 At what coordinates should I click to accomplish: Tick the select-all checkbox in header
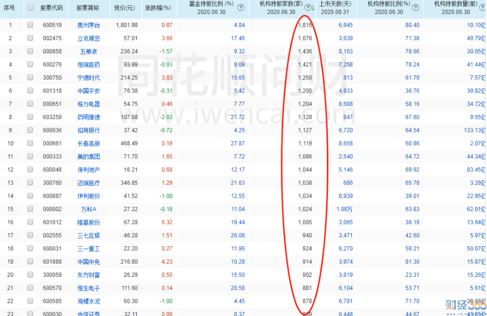tap(31, 7)
